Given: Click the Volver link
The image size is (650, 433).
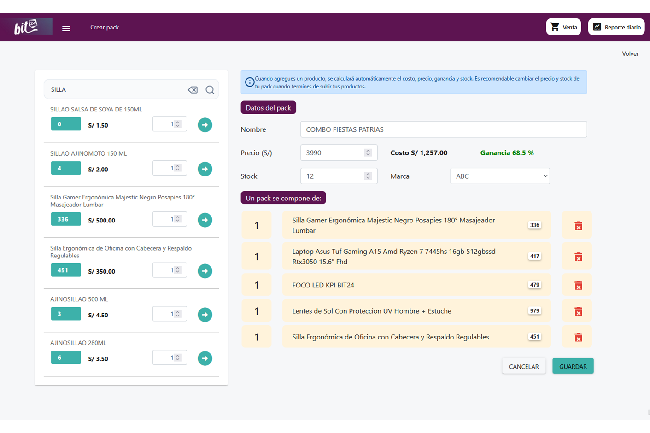Looking at the screenshot, I should point(630,54).
